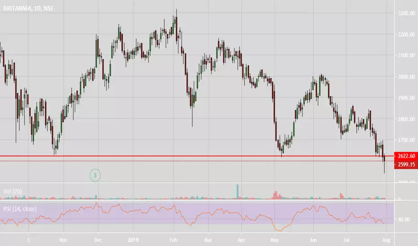Image resolution: width=418 pixels, height=246 pixels.
Task: Click the Aug date axis label
Action: (x=386, y=241)
